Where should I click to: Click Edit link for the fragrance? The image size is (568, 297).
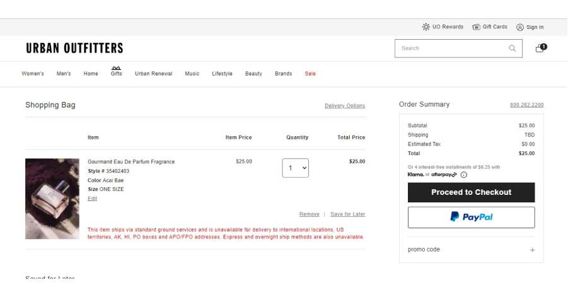93,199
